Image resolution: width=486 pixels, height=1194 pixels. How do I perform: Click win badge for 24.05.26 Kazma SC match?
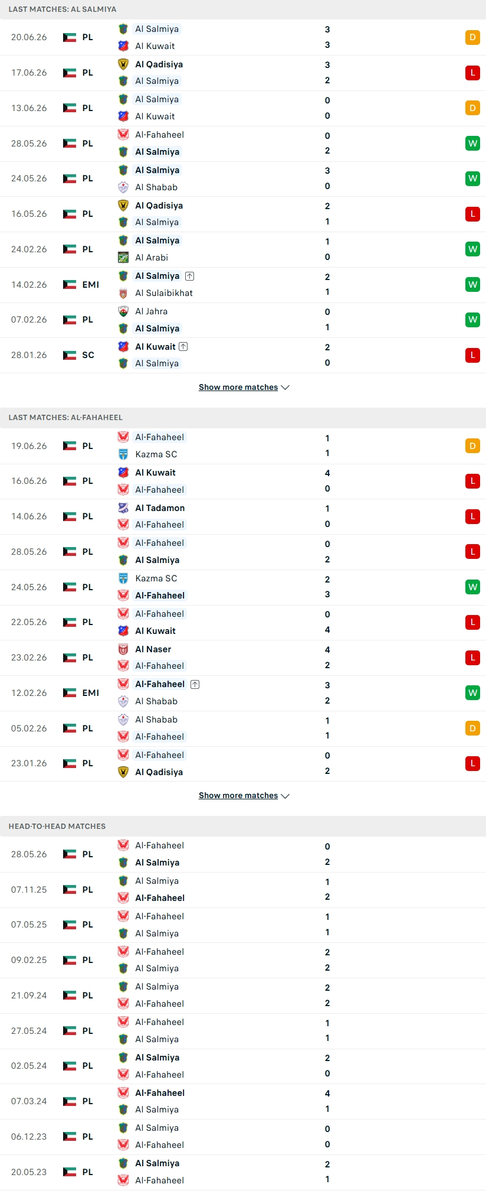[472, 587]
